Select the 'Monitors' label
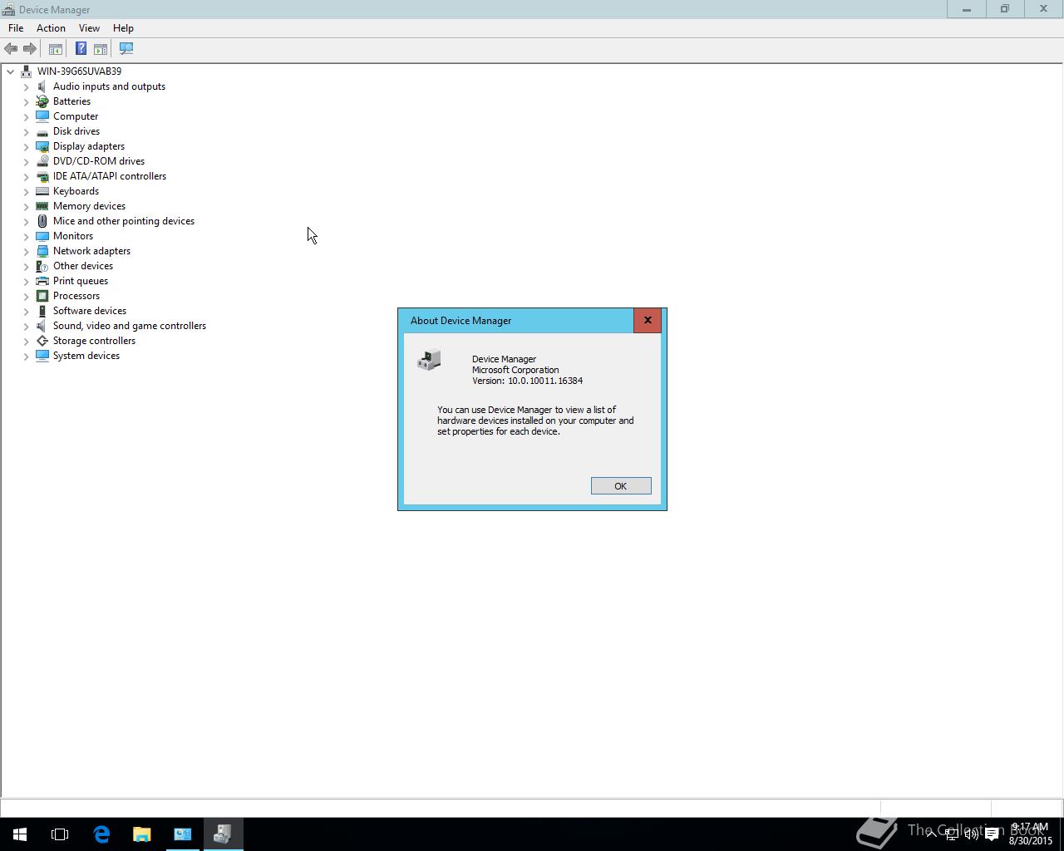 point(73,236)
